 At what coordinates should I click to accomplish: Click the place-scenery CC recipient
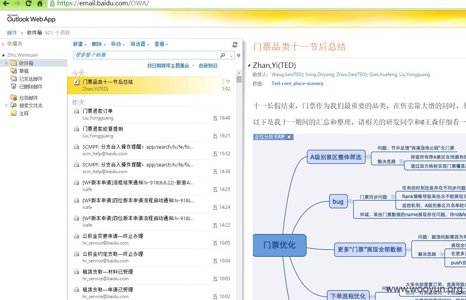[x=308, y=83]
